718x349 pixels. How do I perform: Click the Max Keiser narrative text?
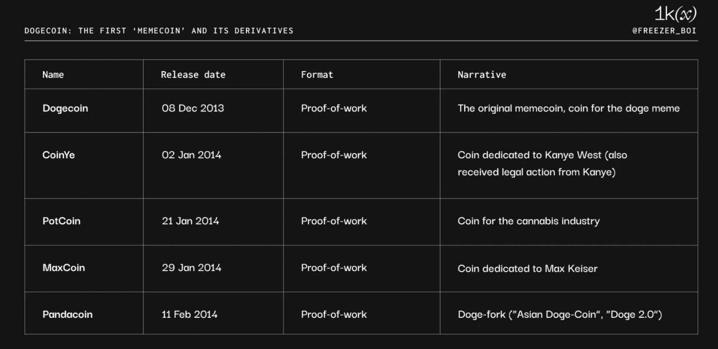pos(528,269)
